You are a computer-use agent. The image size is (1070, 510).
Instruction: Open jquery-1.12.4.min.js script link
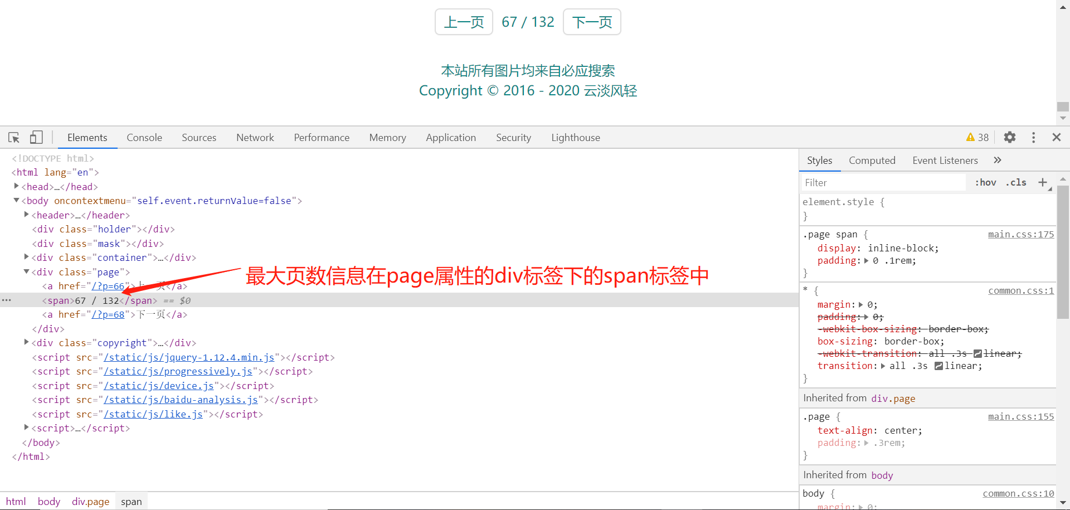(x=189, y=357)
